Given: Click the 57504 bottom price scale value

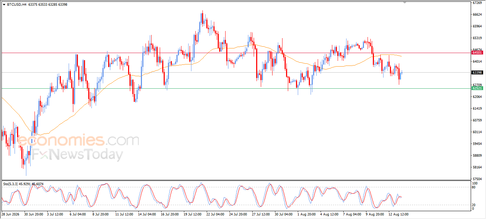Looking at the screenshot, I should click(x=477, y=179).
